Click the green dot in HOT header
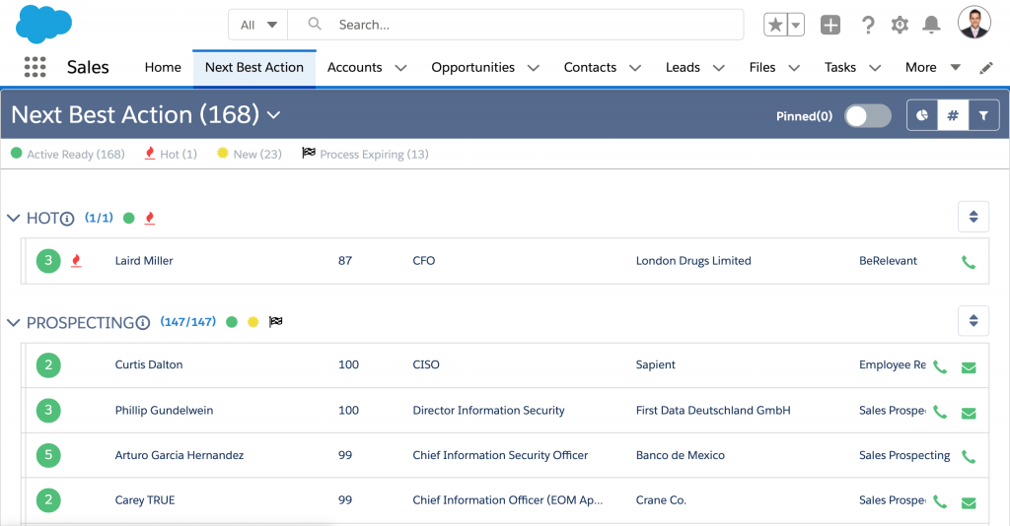 coord(129,218)
